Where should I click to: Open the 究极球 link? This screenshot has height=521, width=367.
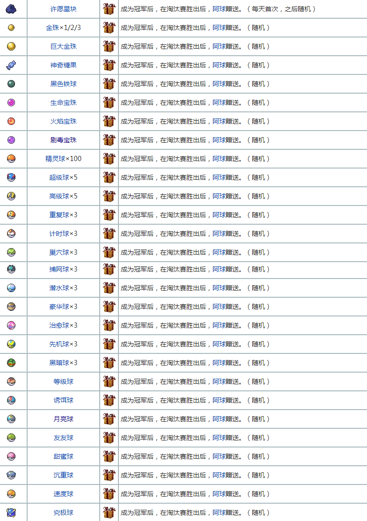click(64, 513)
